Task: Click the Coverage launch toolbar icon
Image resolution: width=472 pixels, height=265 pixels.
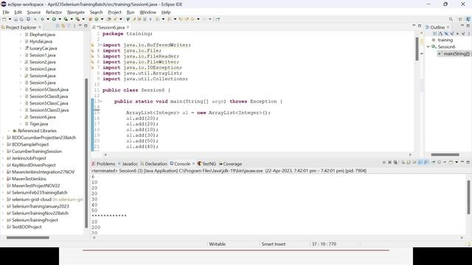Action: point(66,19)
